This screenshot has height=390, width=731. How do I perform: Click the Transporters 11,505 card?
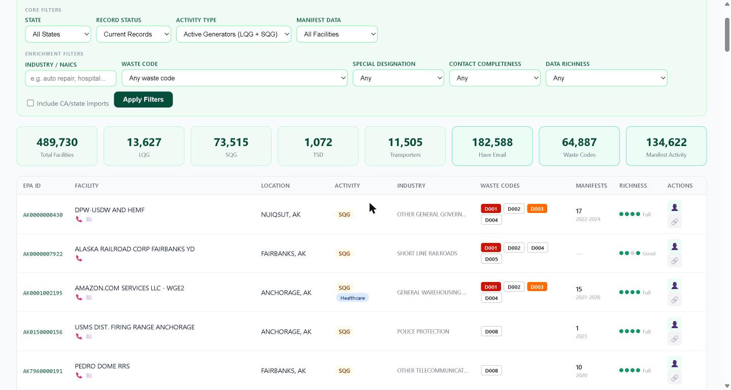point(405,146)
